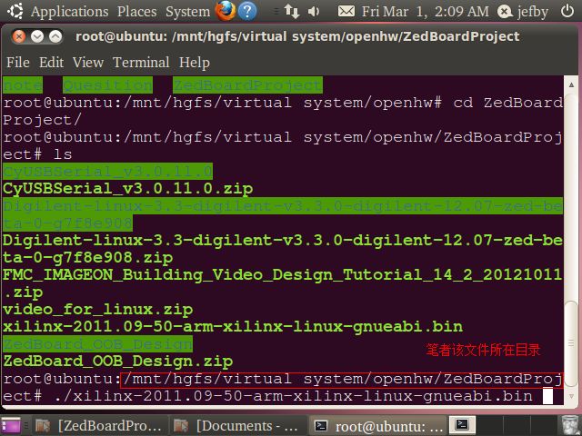Open the terminal Edit menu
Screen dimensions: 582x436
point(51,63)
